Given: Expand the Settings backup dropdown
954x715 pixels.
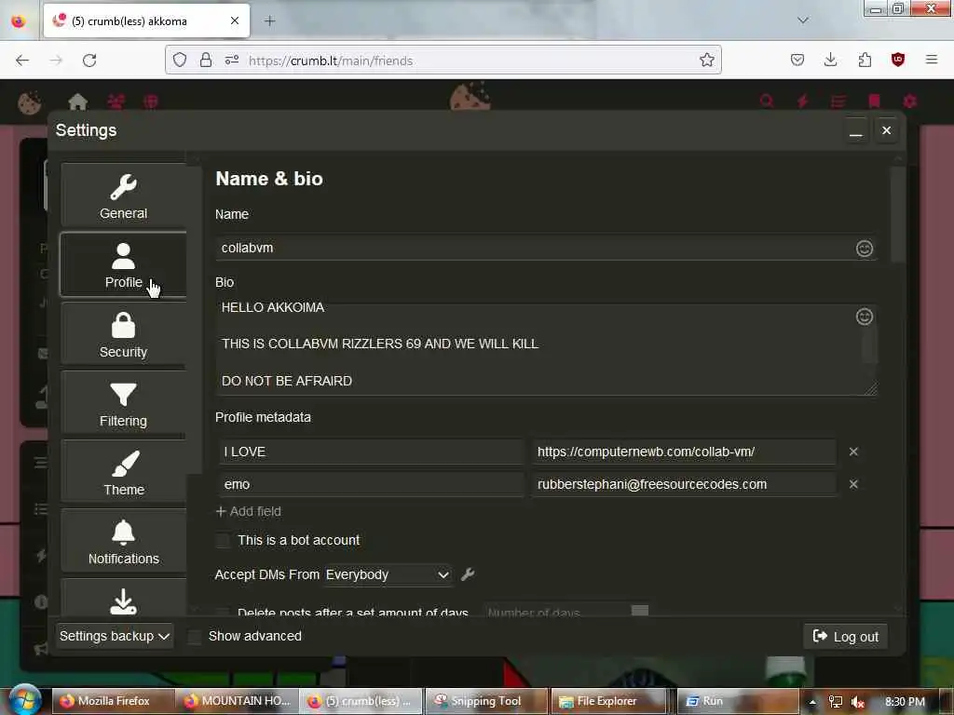Looking at the screenshot, I should pyautogui.click(x=115, y=637).
